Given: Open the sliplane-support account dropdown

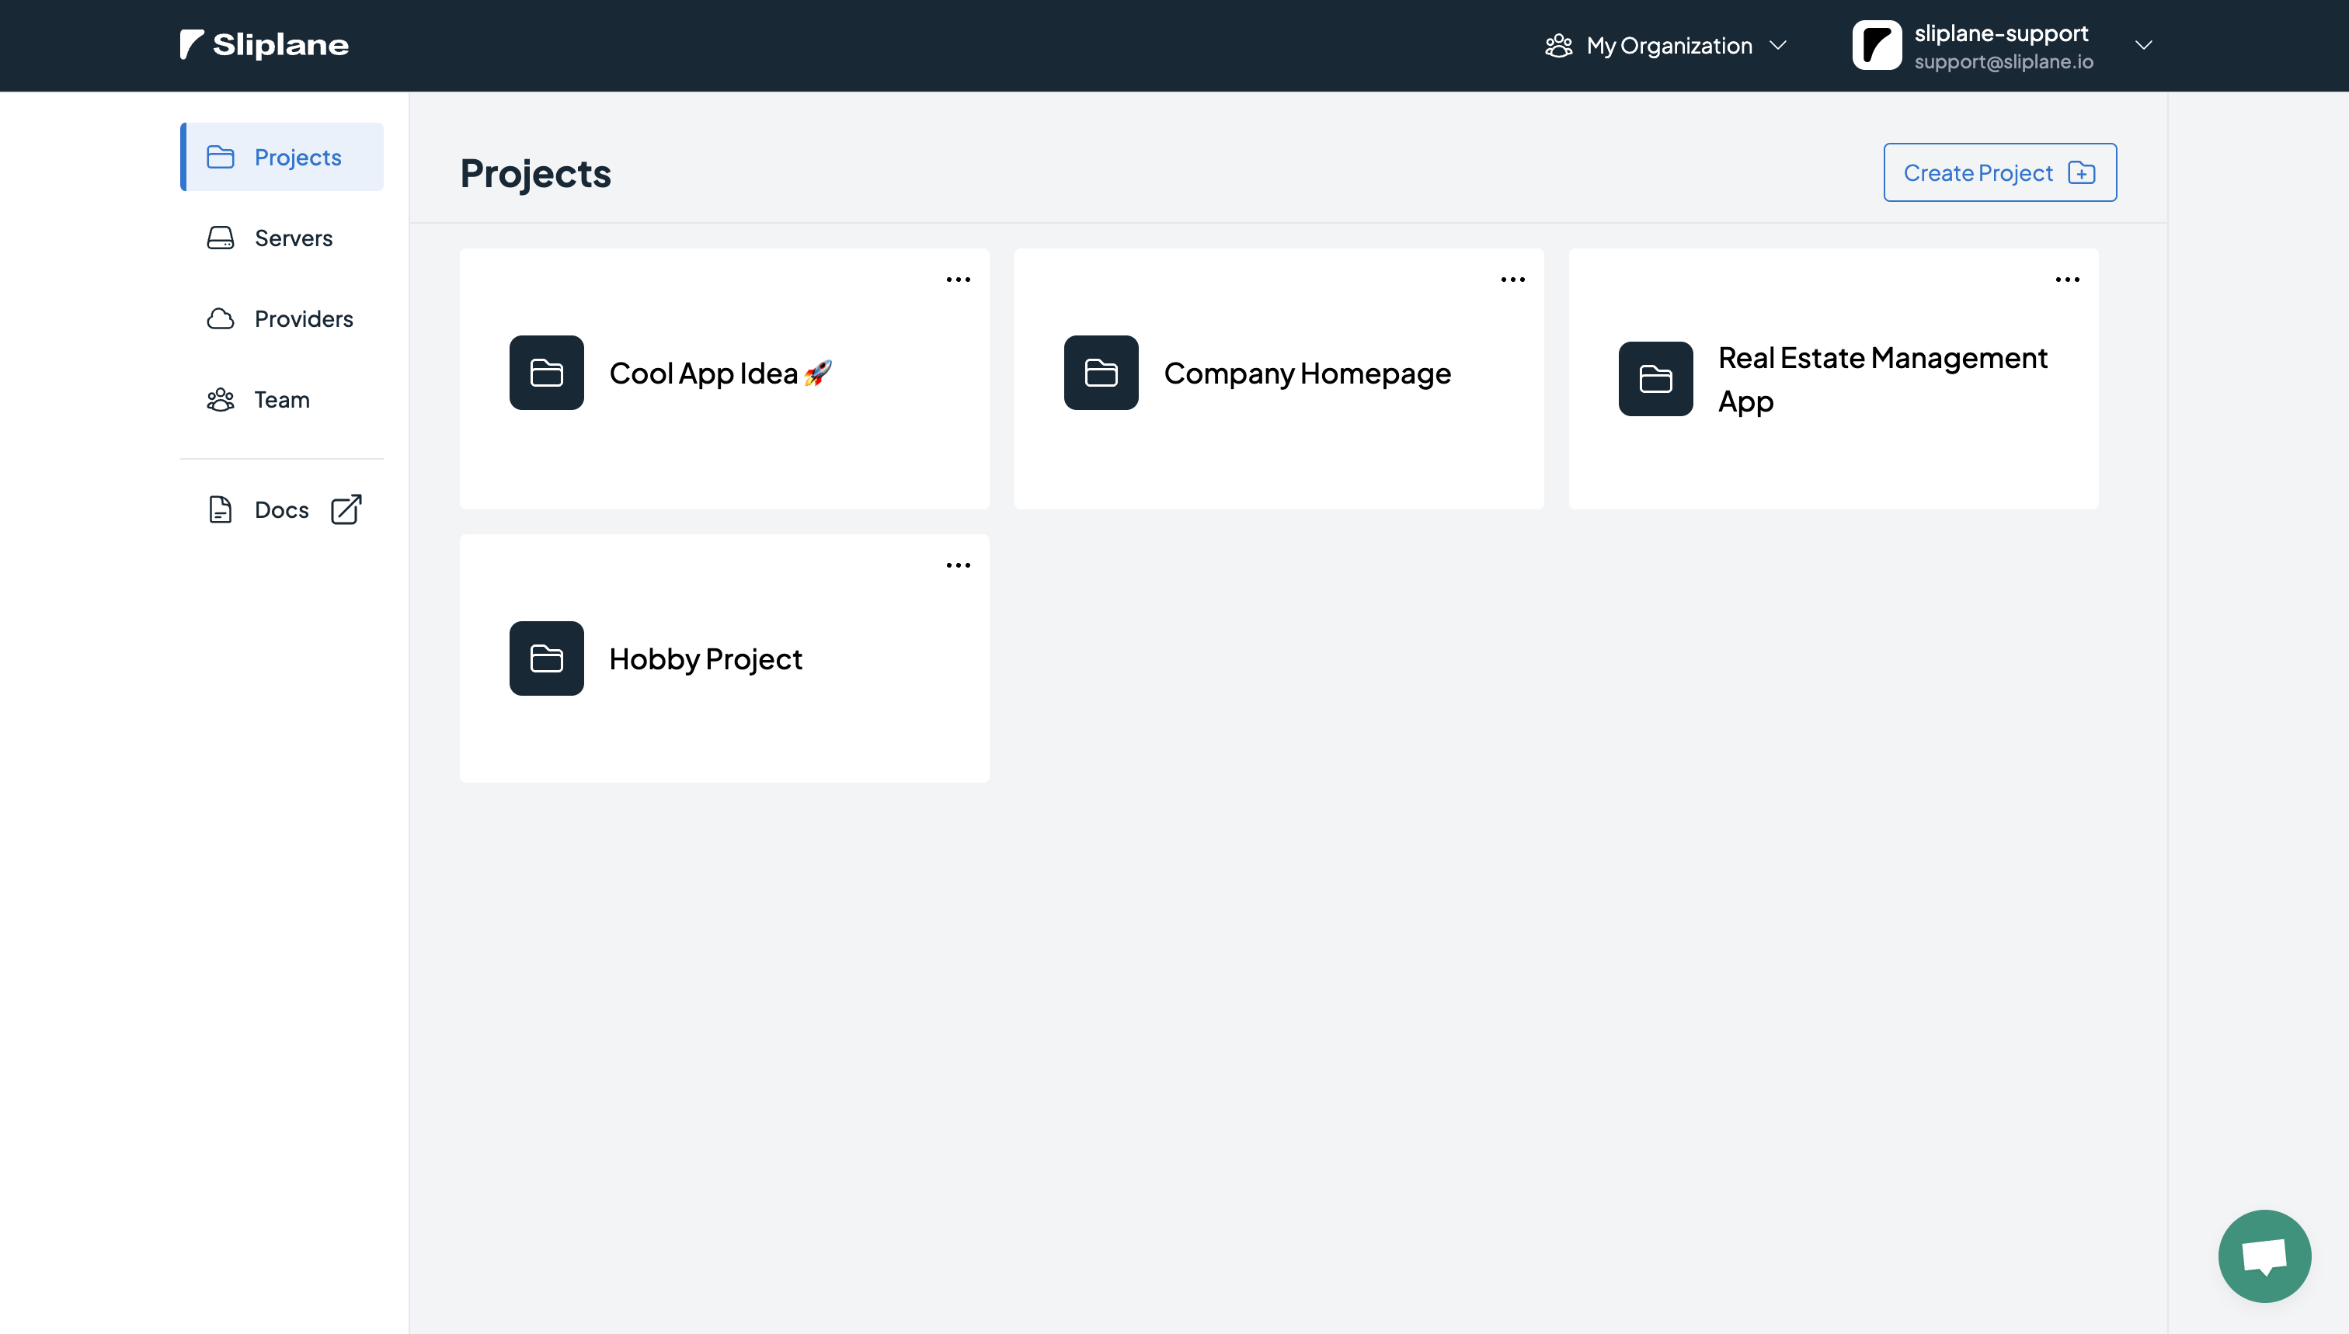Looking at the screenshot, I should (2144, 44).
